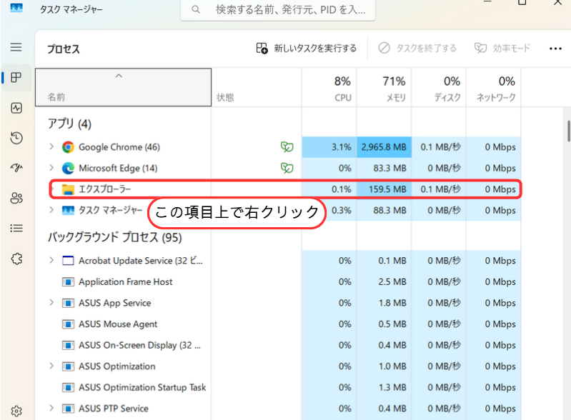571x420 pixels.
Task: Open App history page in sidebar
Action: 16,138
